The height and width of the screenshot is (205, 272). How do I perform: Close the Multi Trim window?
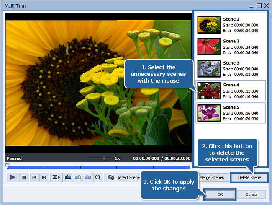coord(267,6)
